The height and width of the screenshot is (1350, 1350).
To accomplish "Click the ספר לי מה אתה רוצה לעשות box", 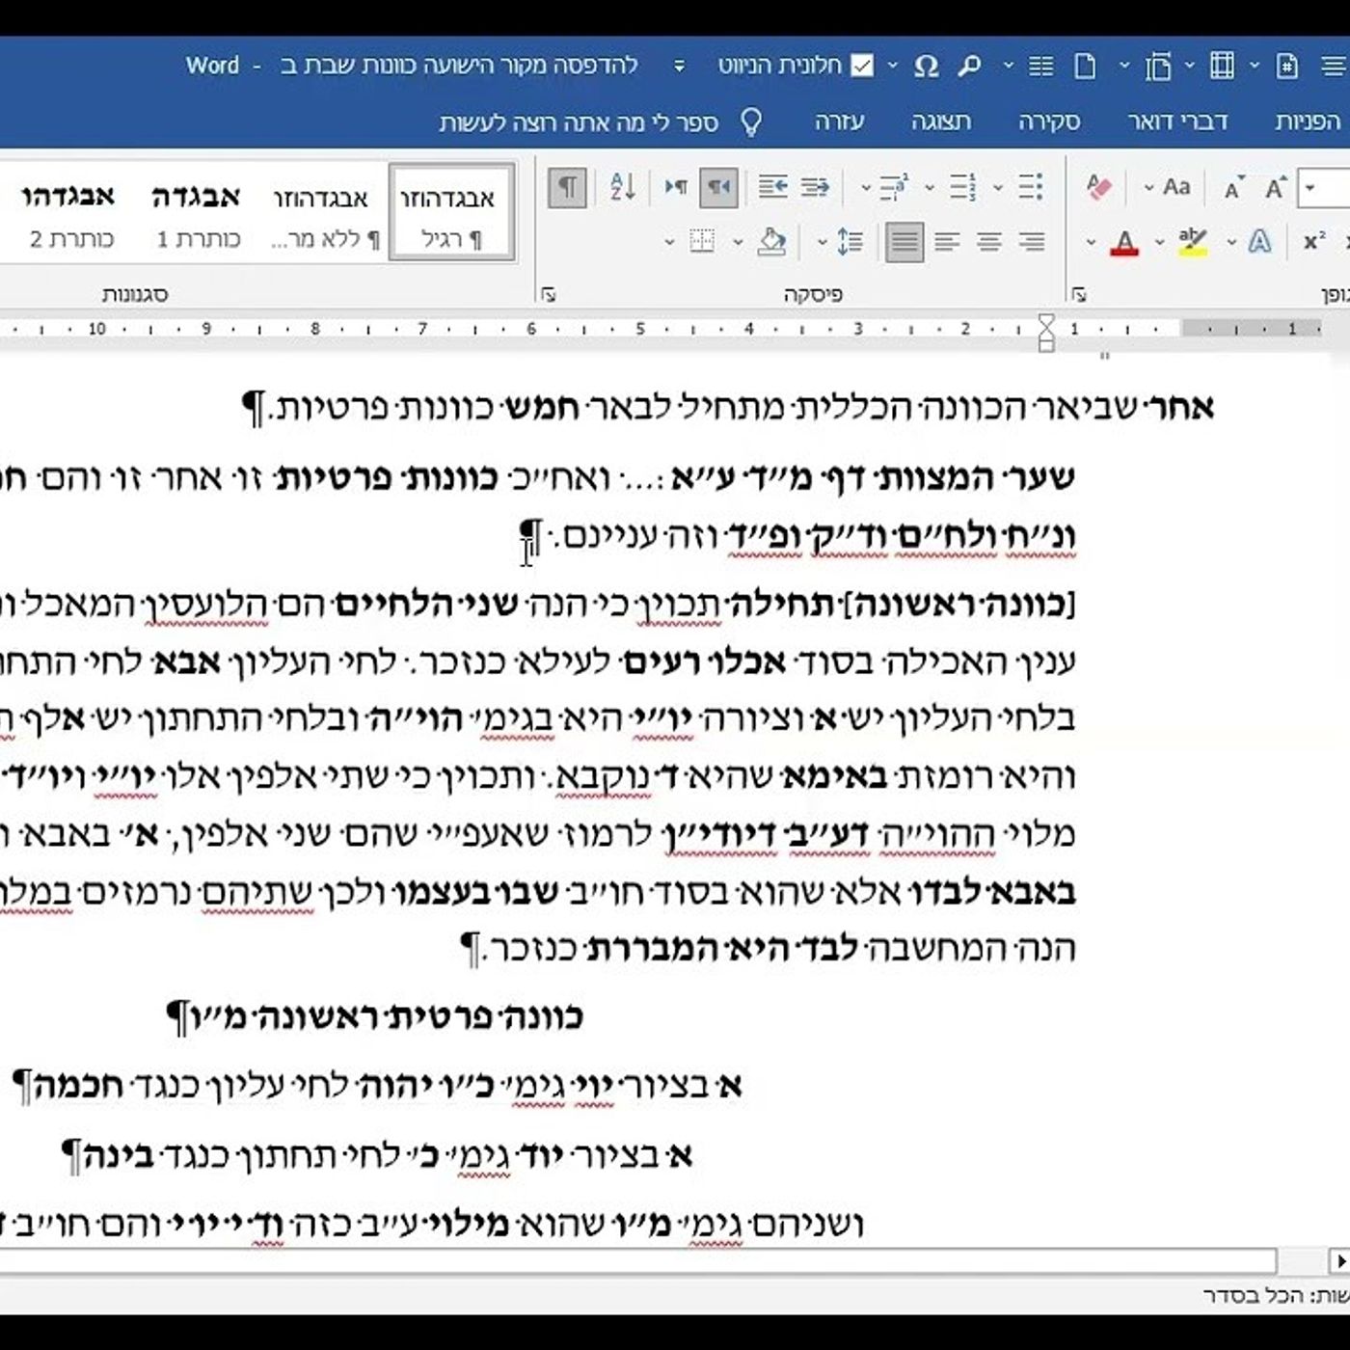I will 579,122.
